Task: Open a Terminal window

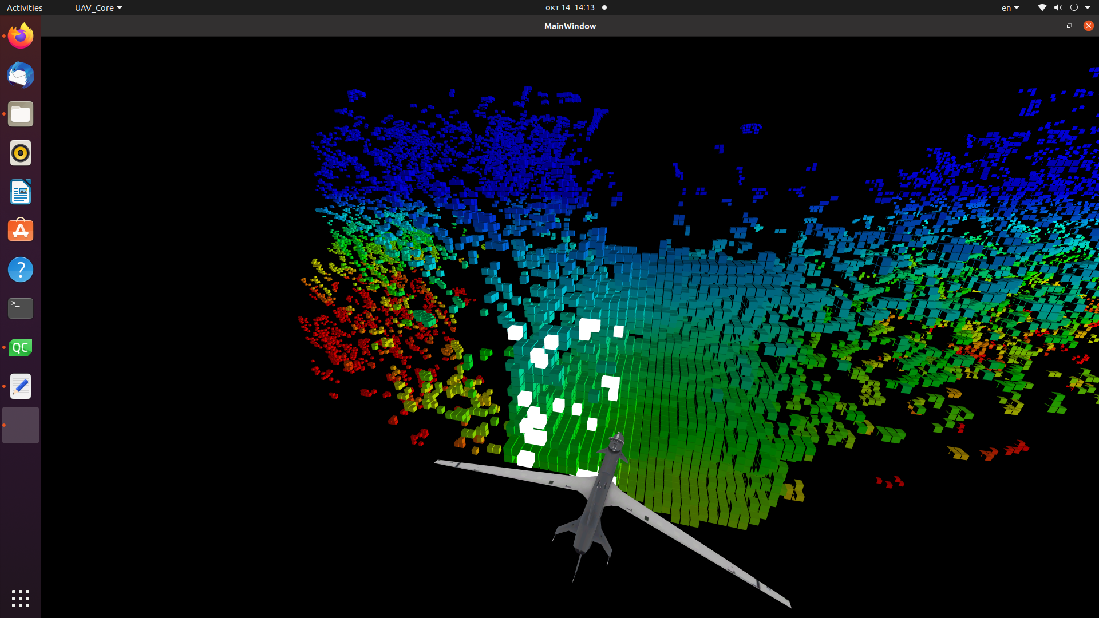Action: click(20, 308)
